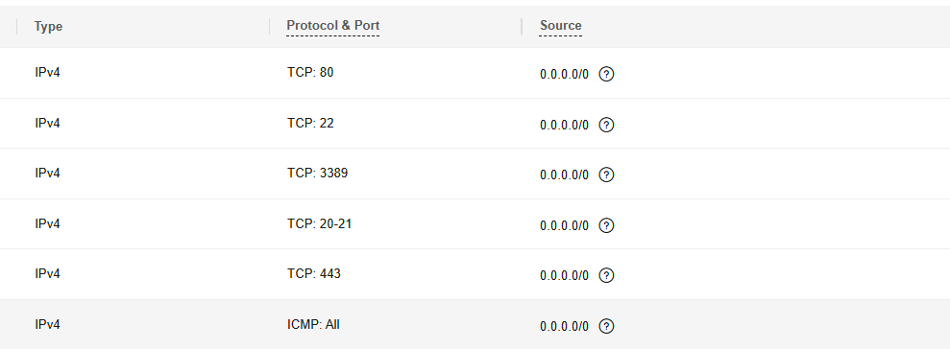Click IPv4 type in the TCP: 22 row

47,124
